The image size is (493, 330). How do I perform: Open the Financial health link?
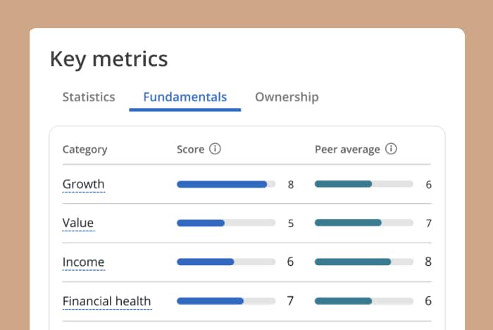click(106, 301)
